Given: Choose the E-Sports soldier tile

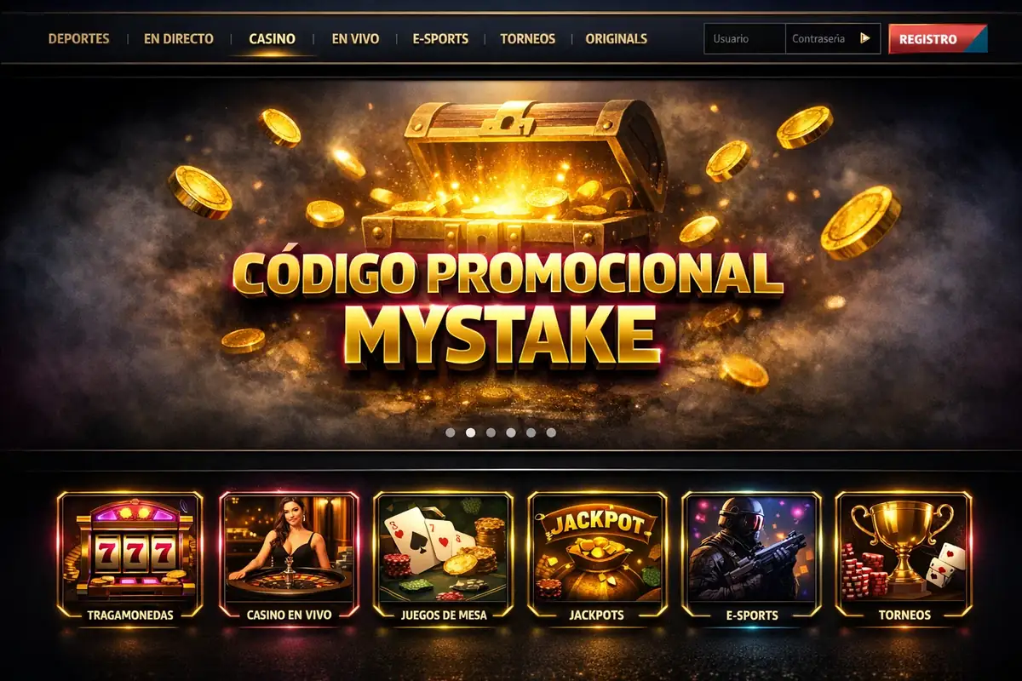Looking at the screenshot, I should point(751,554).
